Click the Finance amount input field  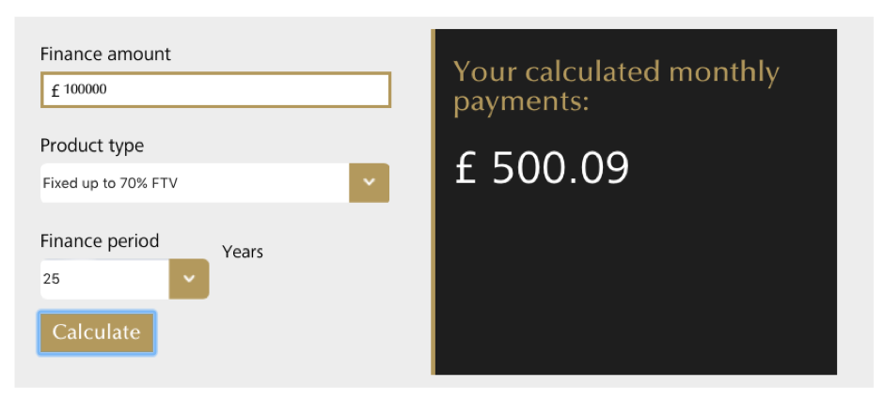coord(245,90)
